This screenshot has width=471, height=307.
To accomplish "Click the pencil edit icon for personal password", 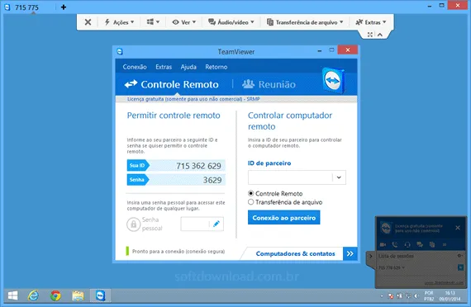I will [x=216, y=224].
